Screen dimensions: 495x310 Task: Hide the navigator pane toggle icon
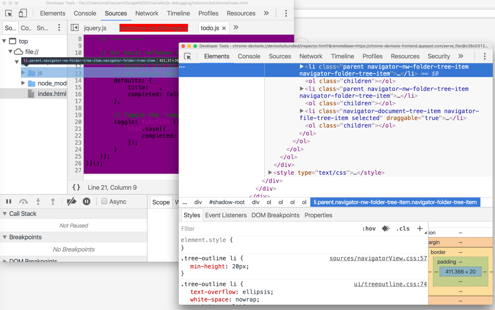click(x=75, y=28)
